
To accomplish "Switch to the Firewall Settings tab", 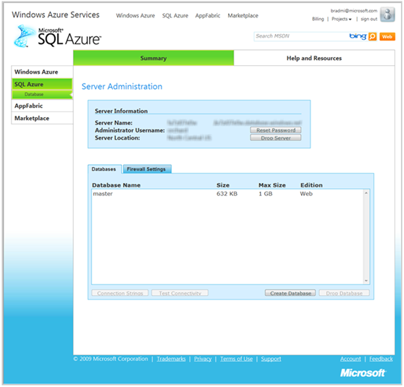I will (146, 169).
